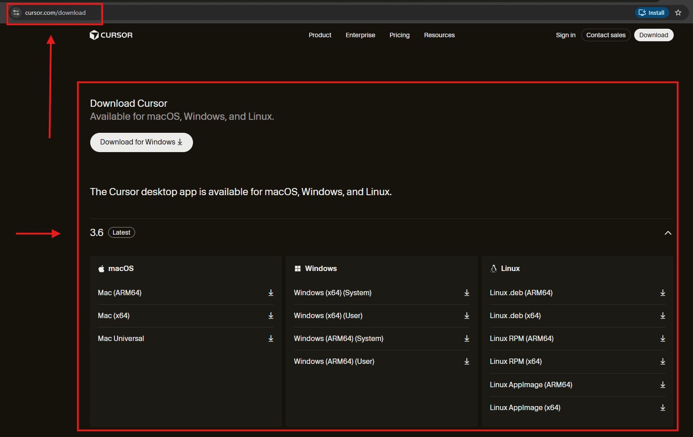This screenshot has height=437, width=693.
Task: Click Windows (ARM64) (System) link text
Action: point(338,338)
